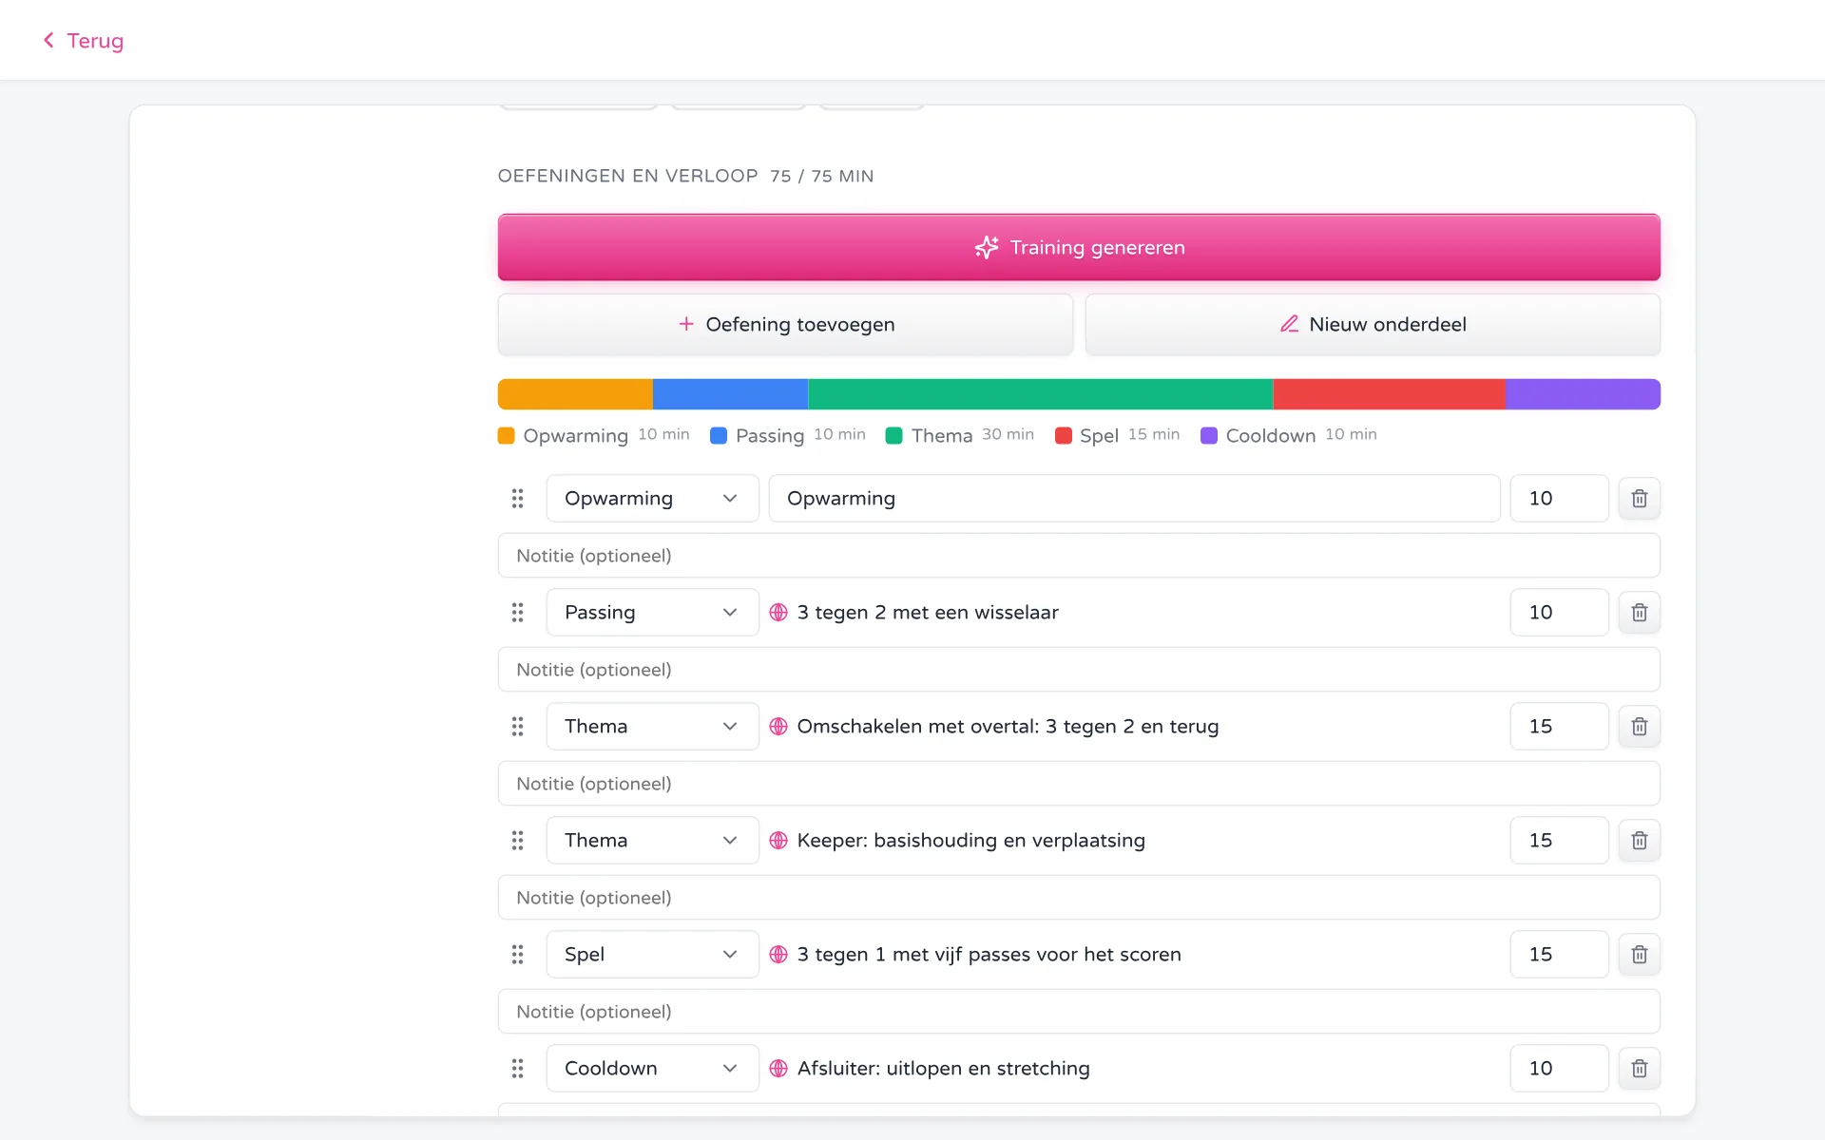Delete the 'Omschakelen met overtal' exercise
Image resolution: width=1825 pixels, height=1140 pixels.
pos(1639,726)
